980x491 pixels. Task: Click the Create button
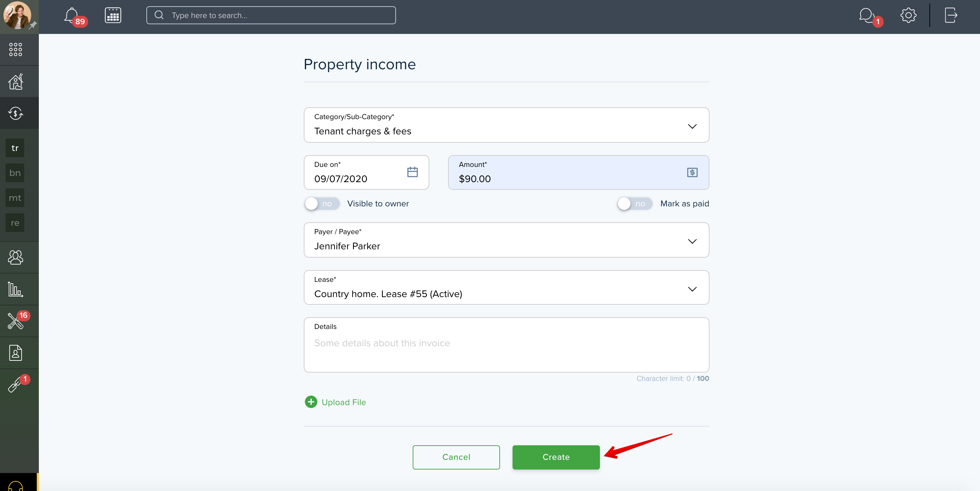(x=556, y=457)
